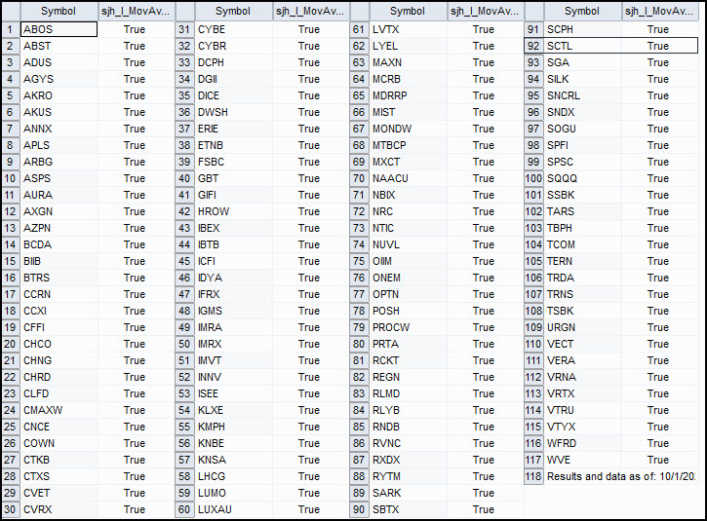
Task: Select row number 61 header
Action: 359,29
